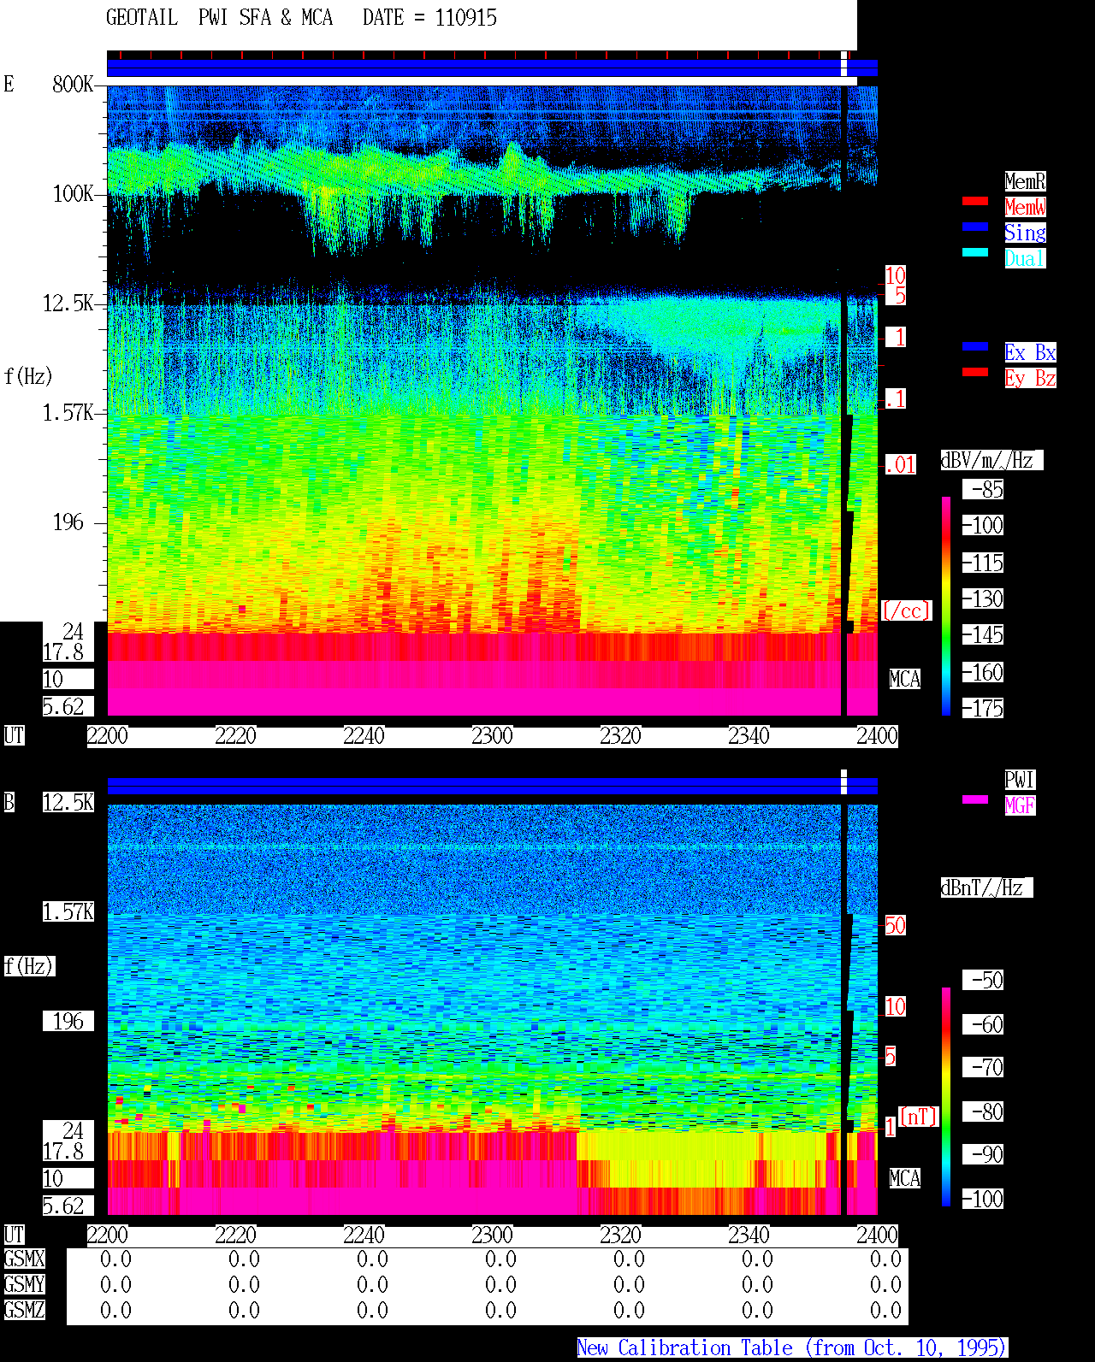This screenshot has height=1362, width=1095.
Task: Click the red [nT] unit label
Action: [x=919, y=1117]
